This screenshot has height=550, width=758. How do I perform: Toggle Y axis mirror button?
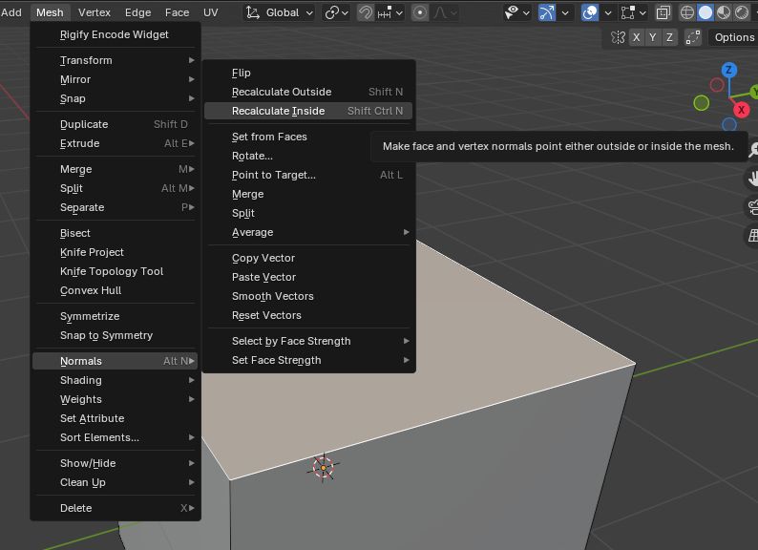pos(653,37)
